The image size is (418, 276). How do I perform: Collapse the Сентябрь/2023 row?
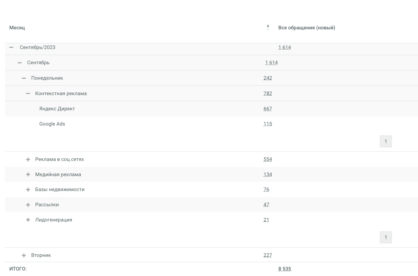point(11,47)
